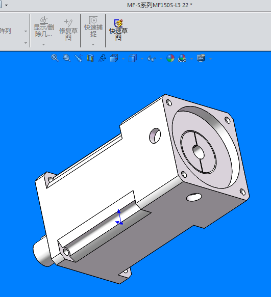Open the dropdown arrow beside 阵列
Screen dimensions: 271x297
(26, 31)
